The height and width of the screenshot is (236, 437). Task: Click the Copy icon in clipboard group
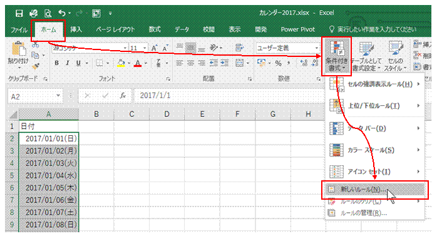pos(35,56)
